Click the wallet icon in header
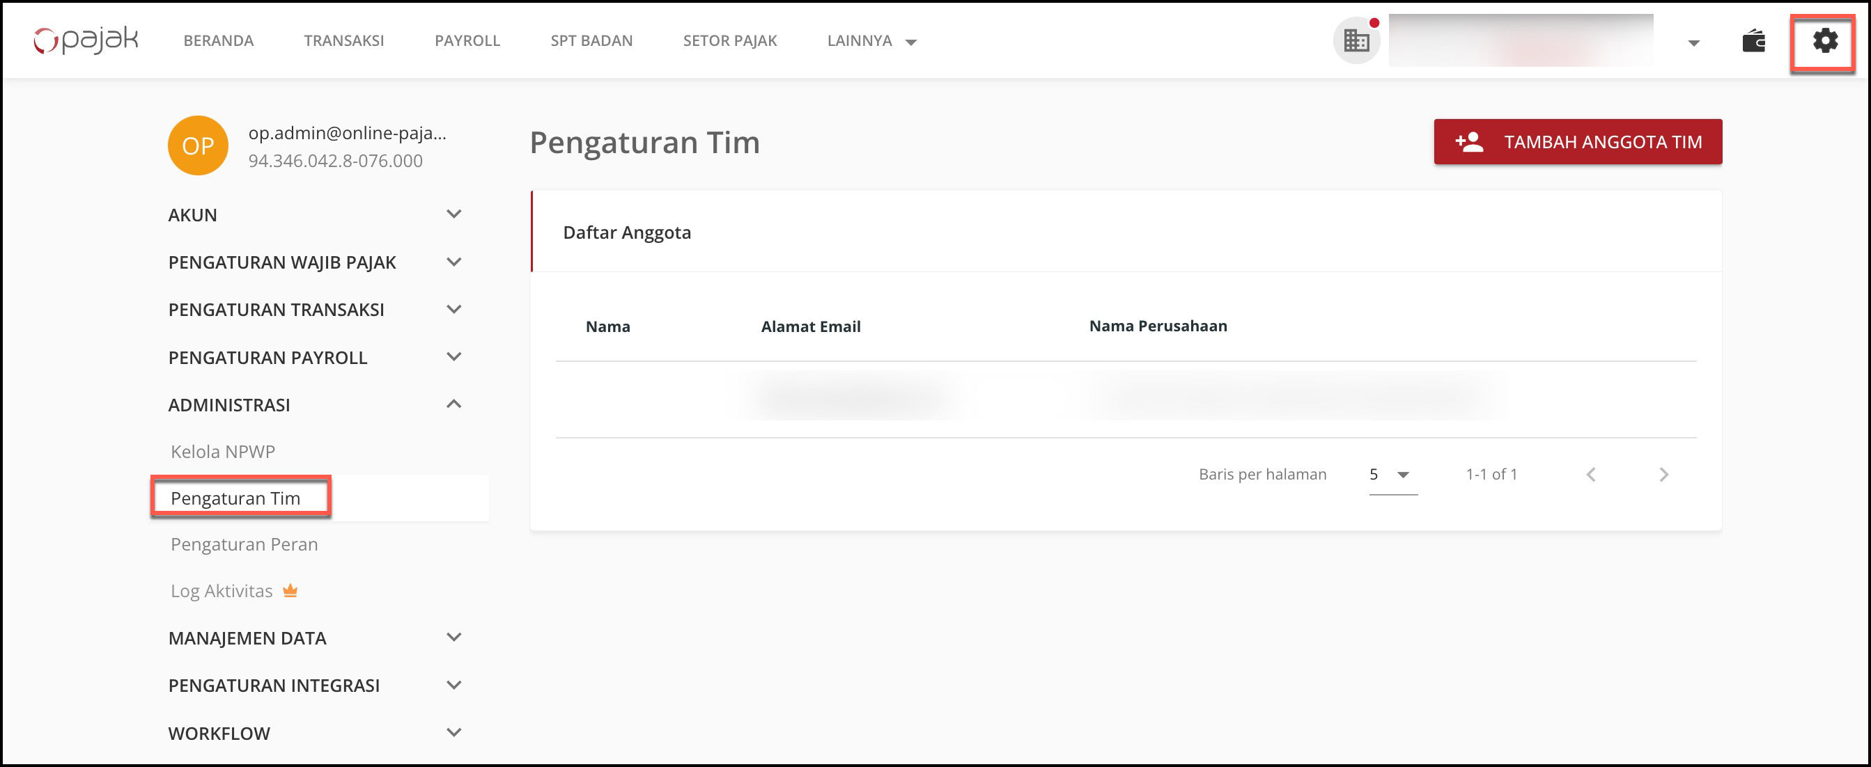Viewport: 1871px width, 767px height. click(x=1753, y=41)
